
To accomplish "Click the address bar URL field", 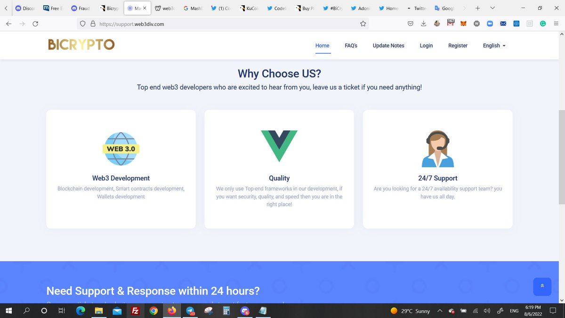I will pyautogui.click(x=224, y=24).
